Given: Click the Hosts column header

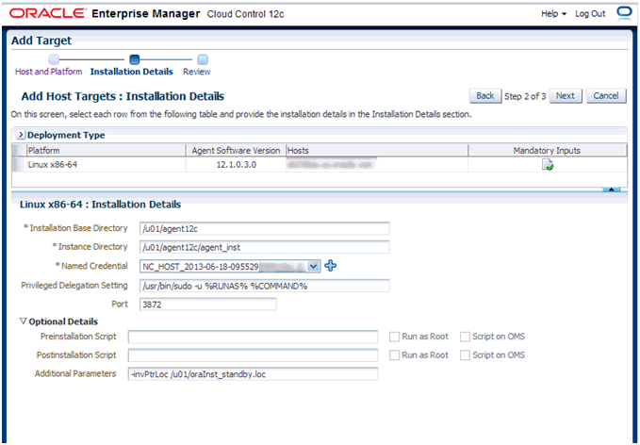Looking at the screenshot, I should click(x=377, y=150).
